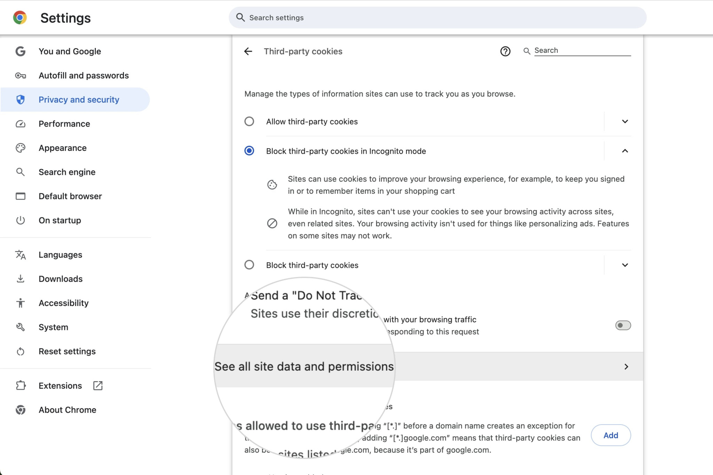This screenshot has width=713, height=475.
Task: Click the Add button
Action: click(x=611, y=435)
